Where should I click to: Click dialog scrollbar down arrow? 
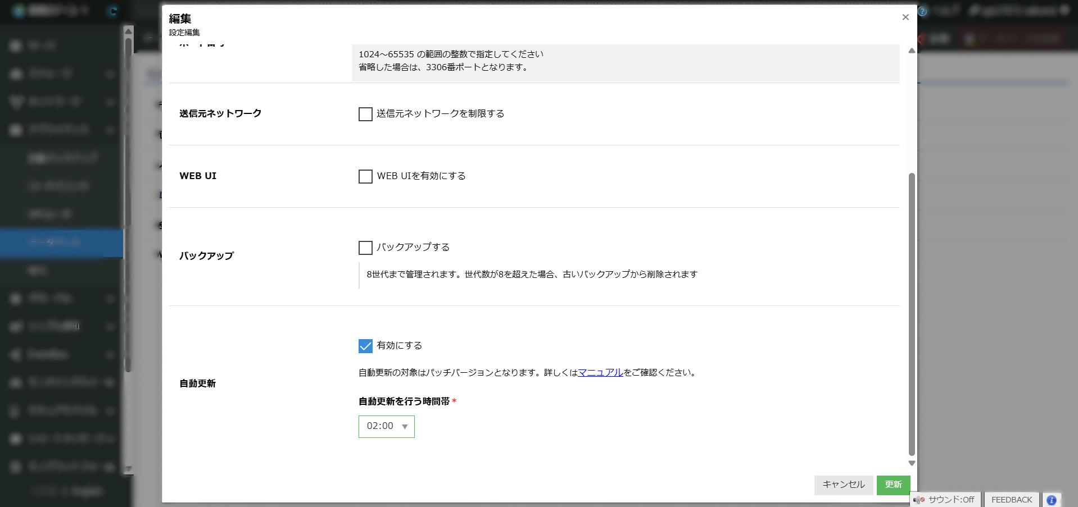912,463
